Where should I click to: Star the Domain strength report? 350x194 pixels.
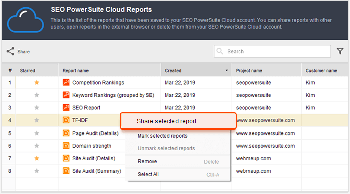37,146
